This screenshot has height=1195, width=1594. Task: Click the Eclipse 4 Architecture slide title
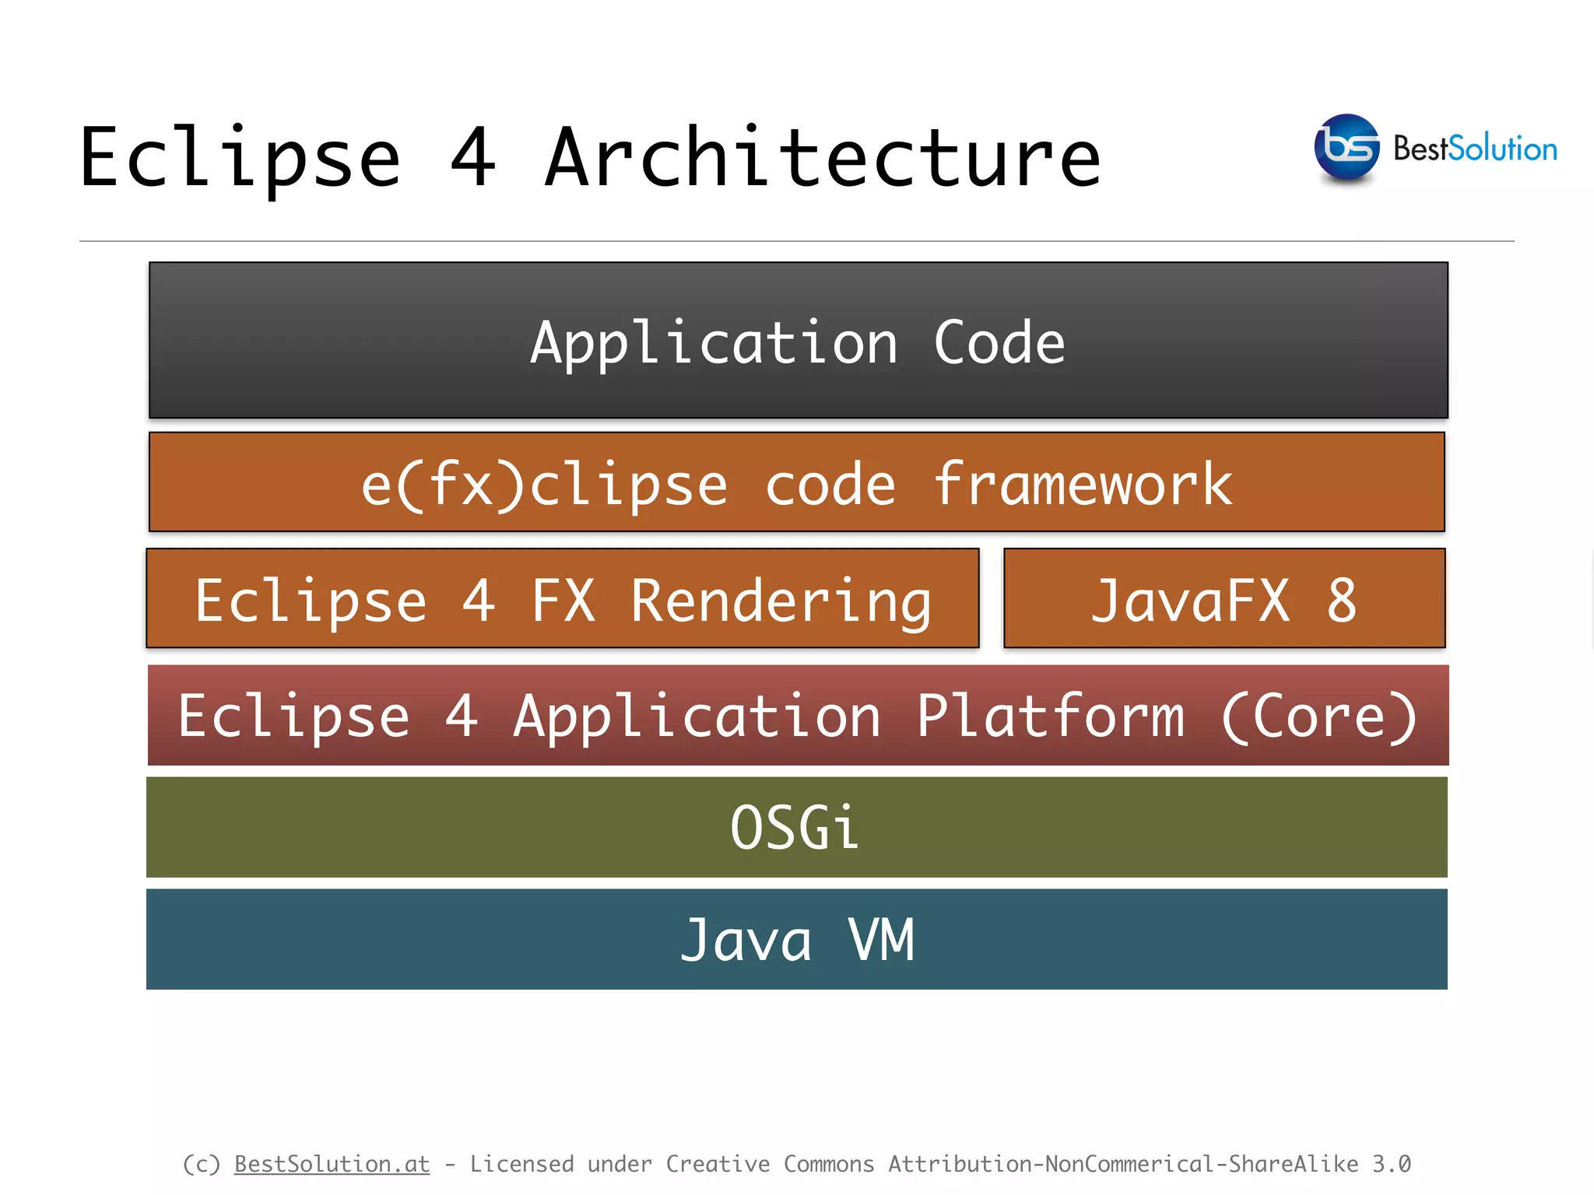[590, 158]
